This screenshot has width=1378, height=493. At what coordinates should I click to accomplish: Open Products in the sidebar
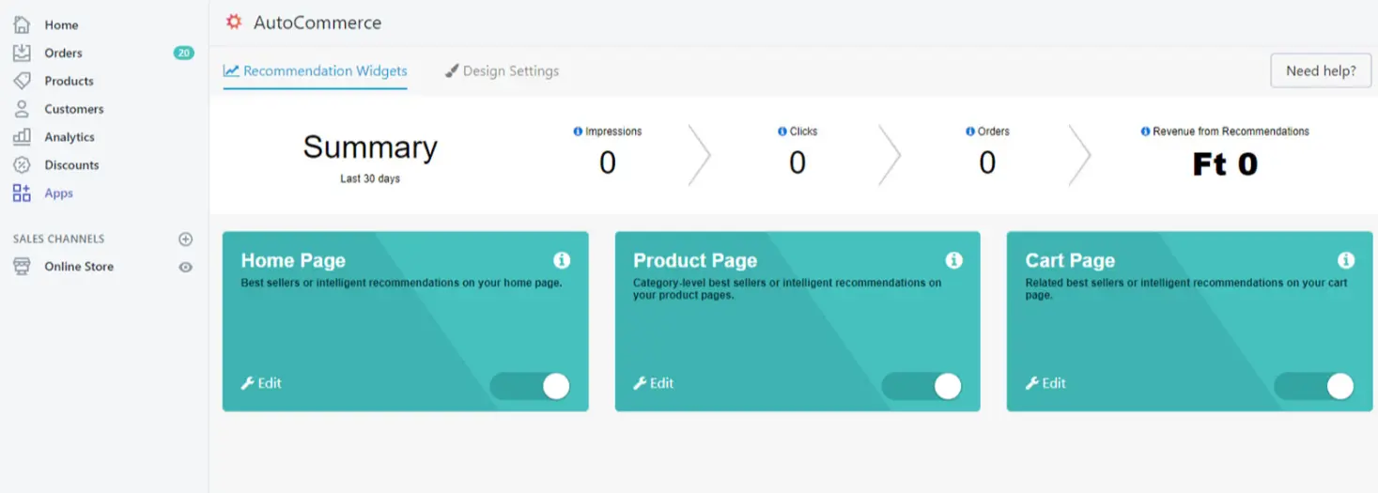click(69, 81)
